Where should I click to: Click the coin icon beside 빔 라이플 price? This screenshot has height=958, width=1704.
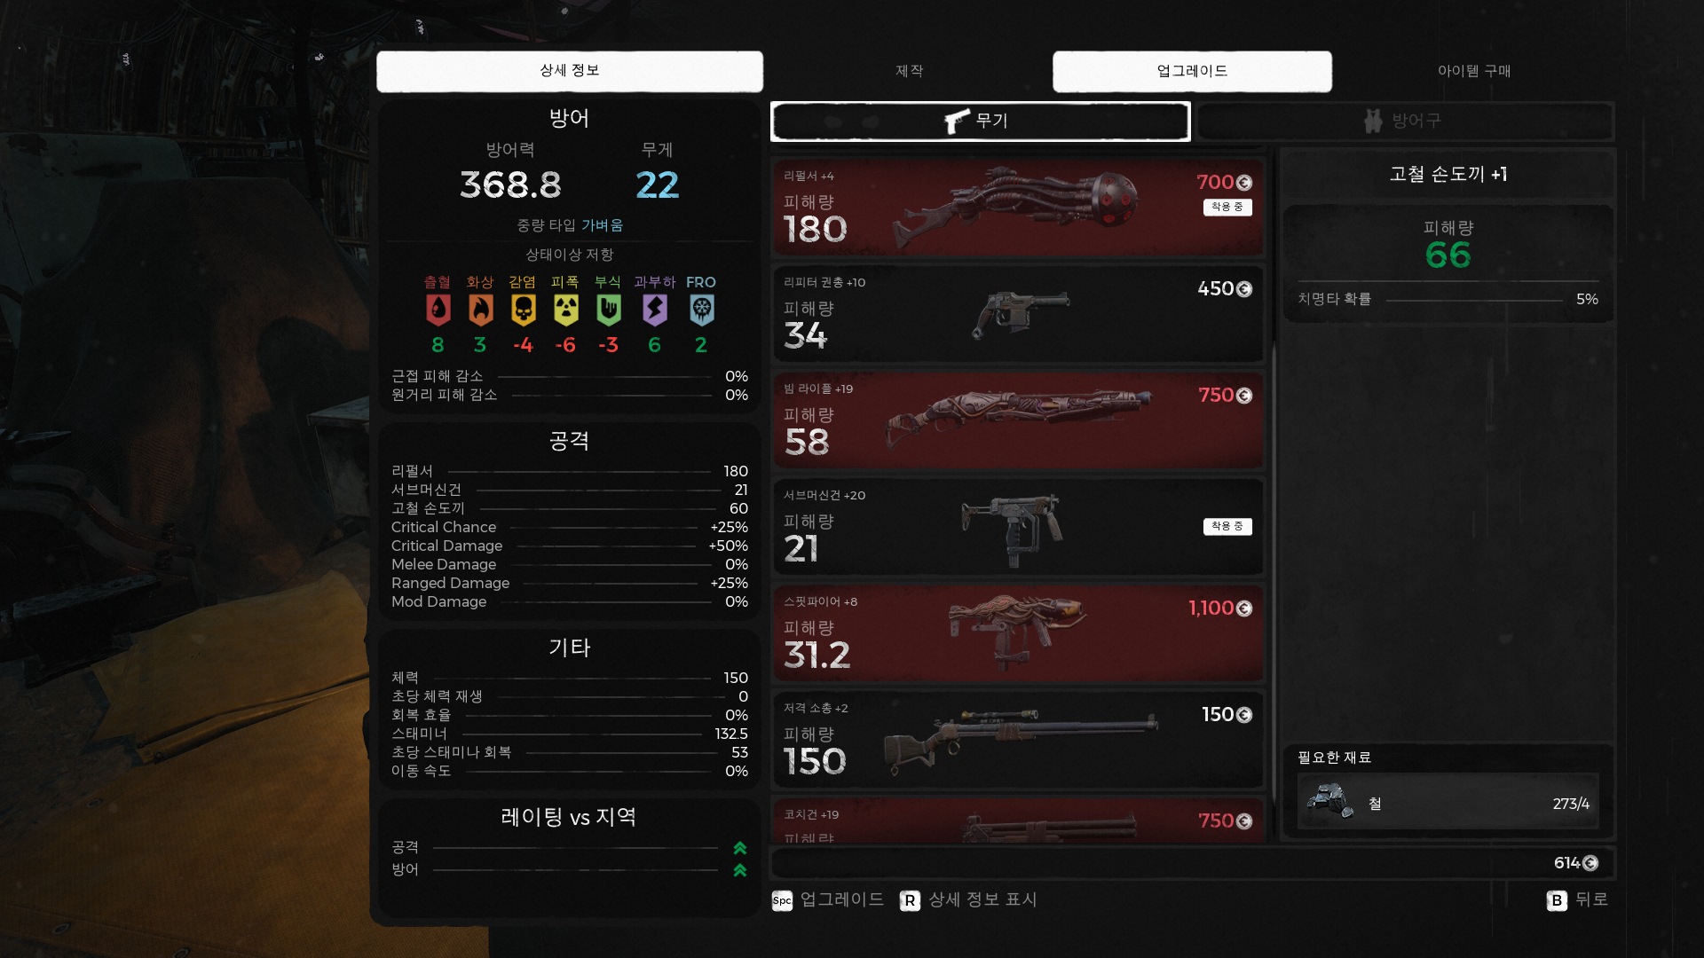click(x=1244, y=396)
